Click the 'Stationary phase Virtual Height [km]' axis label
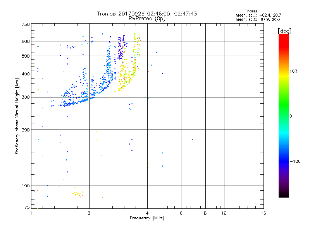Viewport: 310px width, 232px height. pyautogui.click(x=17, y=116)
